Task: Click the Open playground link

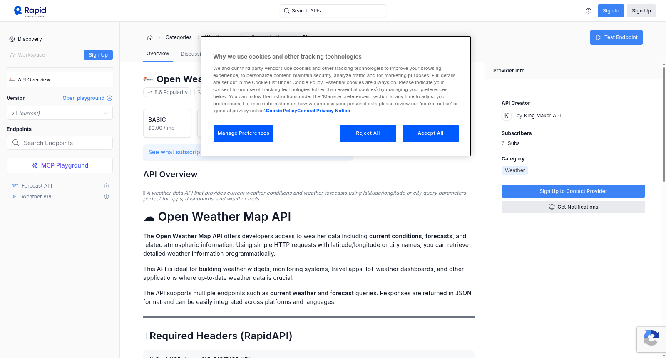Action: [83, 98]
